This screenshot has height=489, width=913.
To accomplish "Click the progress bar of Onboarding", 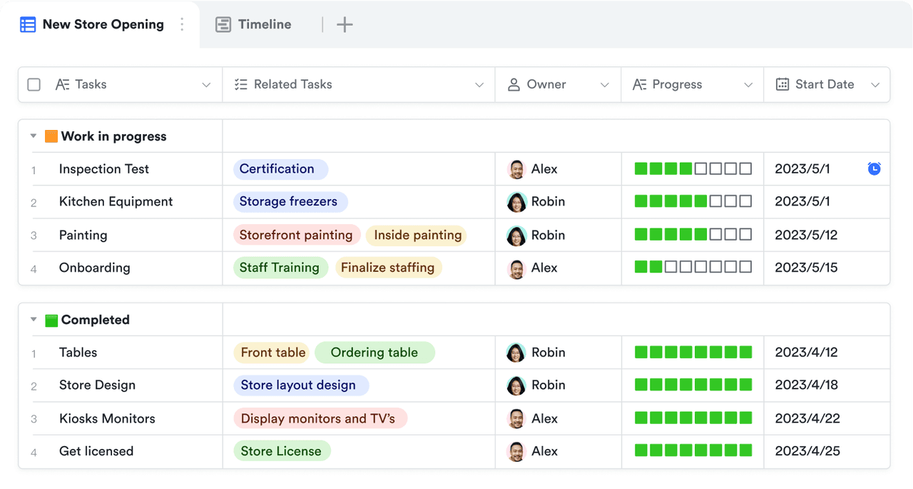I will 693,268.
